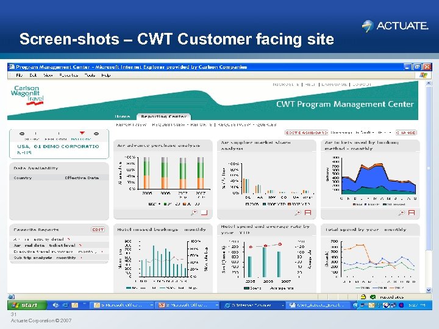Open the first favorite report ending in detail

[x=38, y=239]
